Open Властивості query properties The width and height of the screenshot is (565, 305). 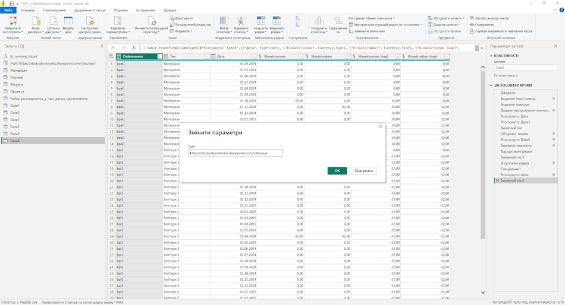pyautogui.click(x=181, y=18)
